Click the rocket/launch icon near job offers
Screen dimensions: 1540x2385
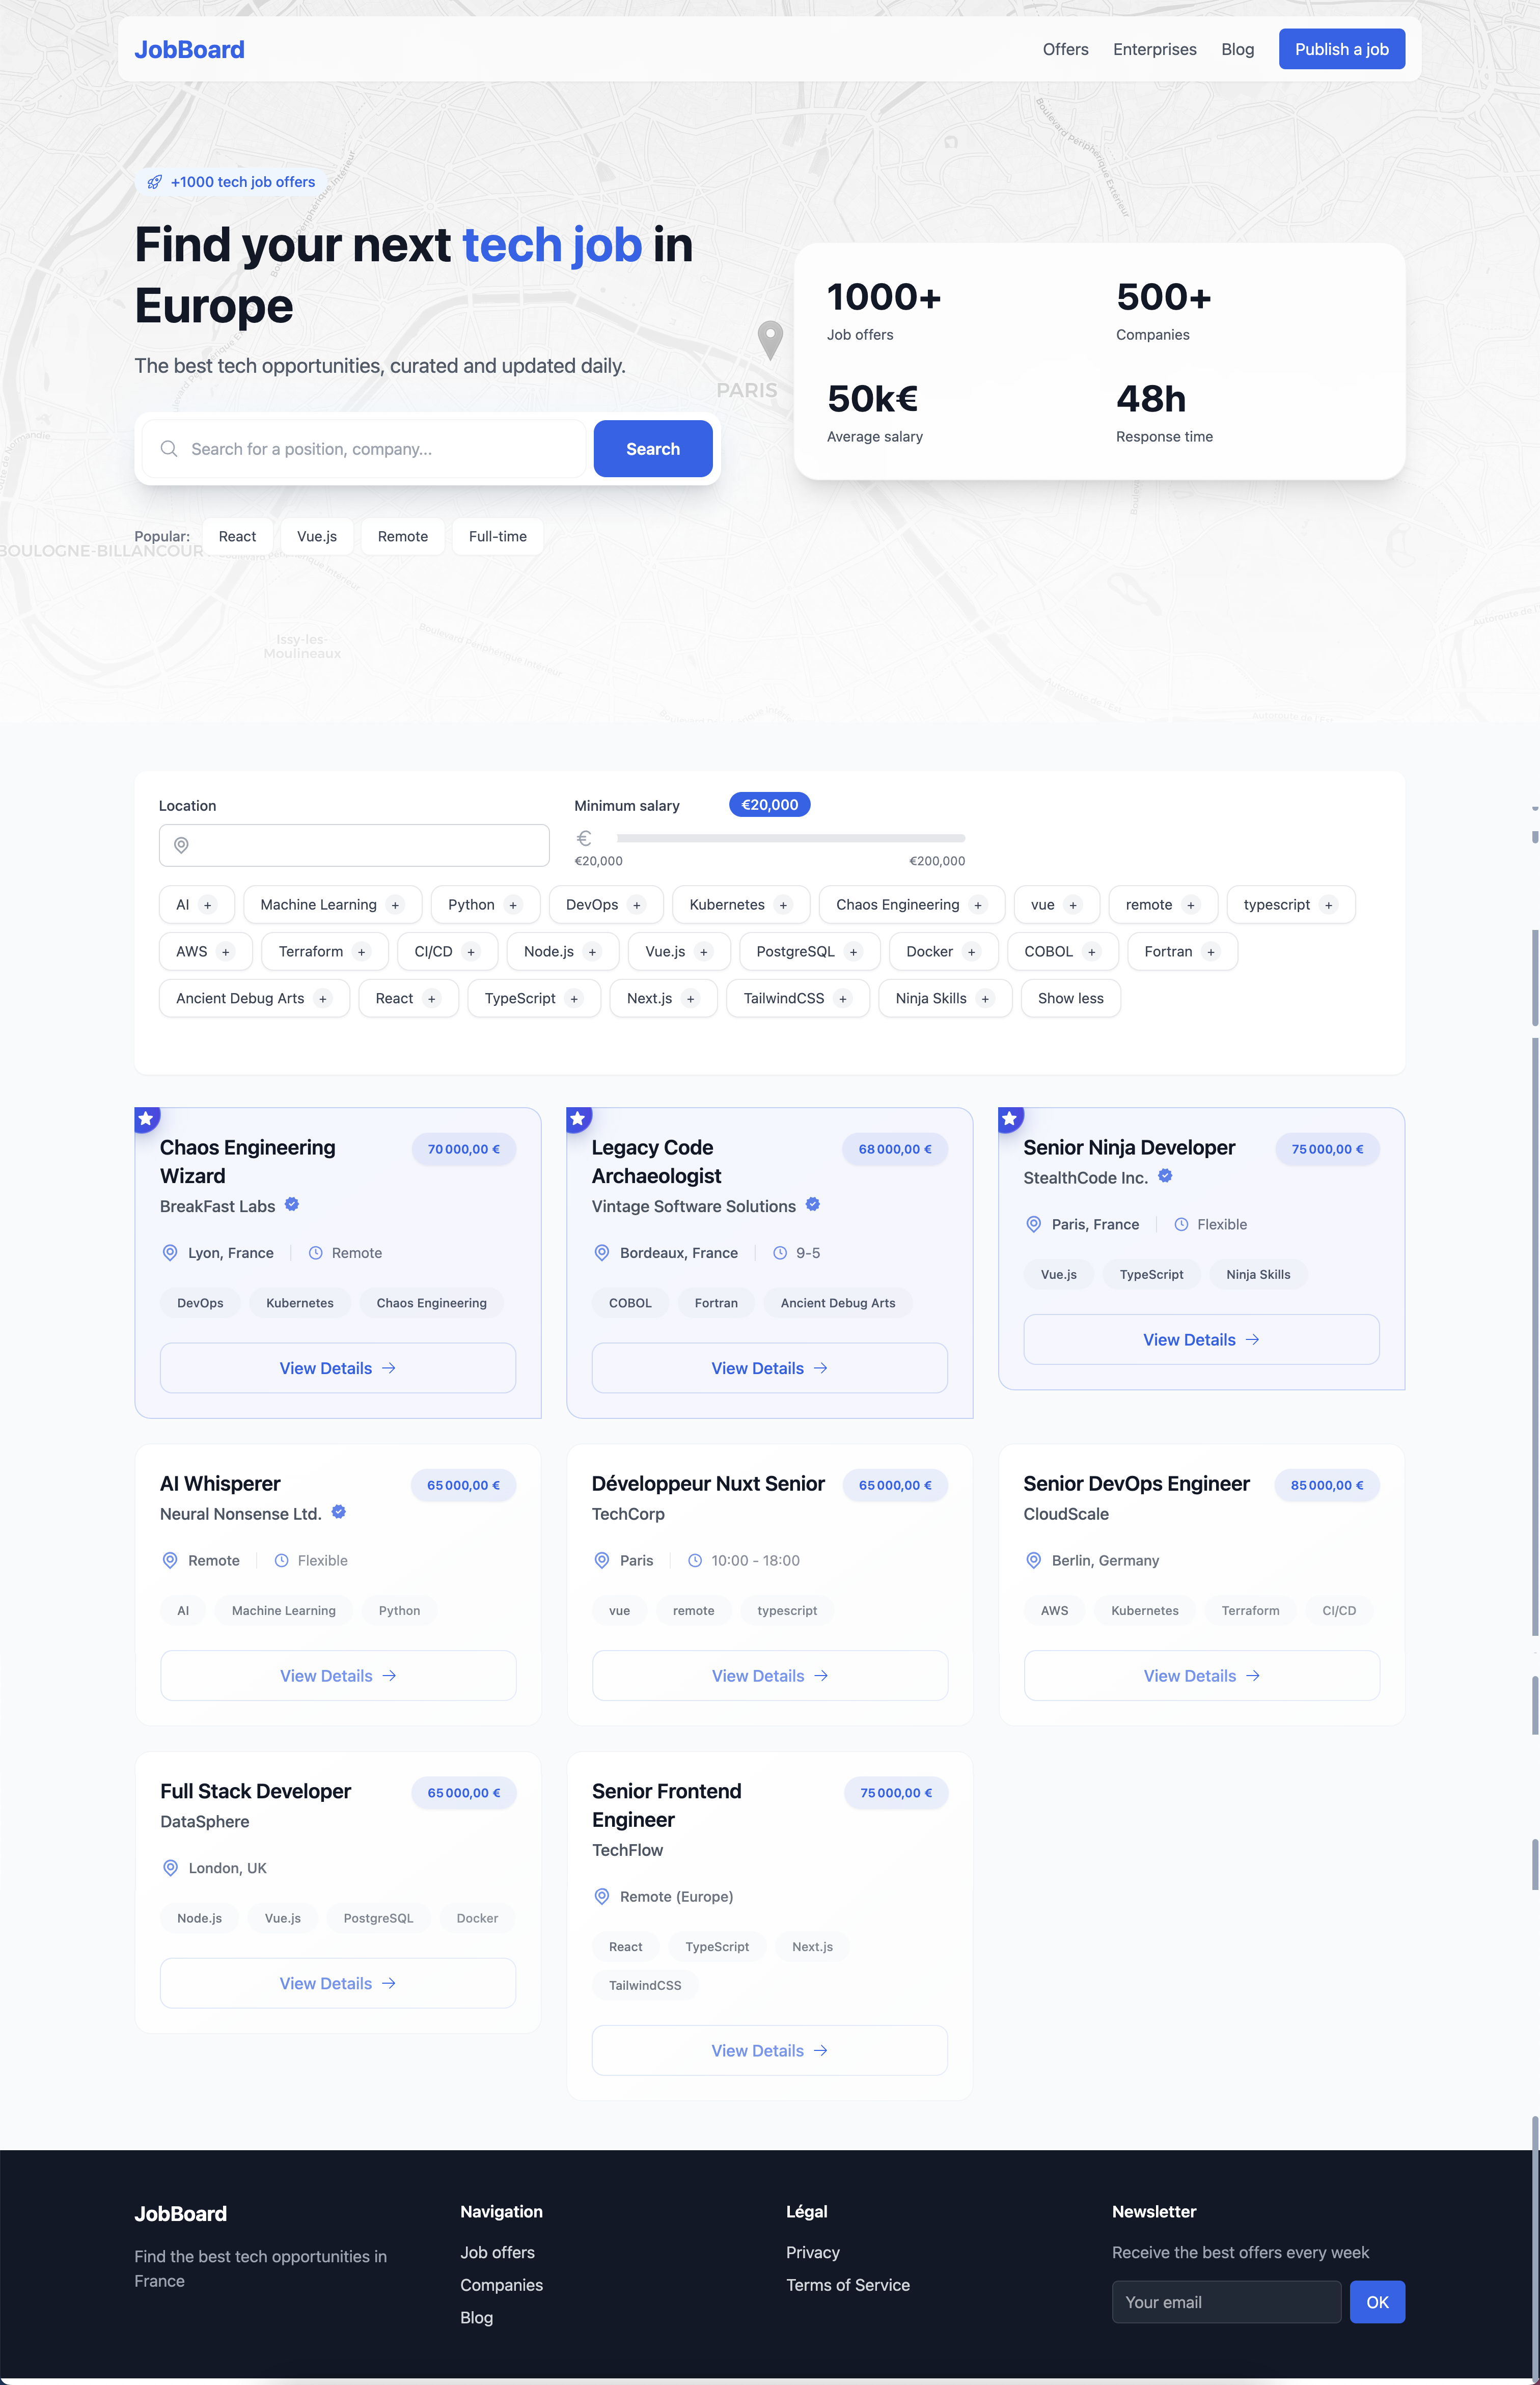coord(153,182)
